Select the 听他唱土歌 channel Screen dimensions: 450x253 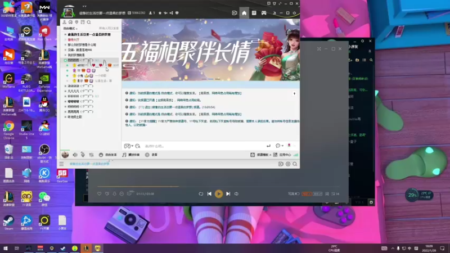[x=75, y=117]
